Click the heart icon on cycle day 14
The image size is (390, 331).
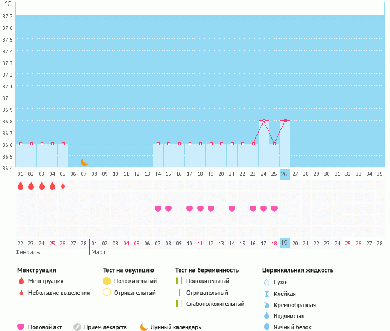coord(158,209)
